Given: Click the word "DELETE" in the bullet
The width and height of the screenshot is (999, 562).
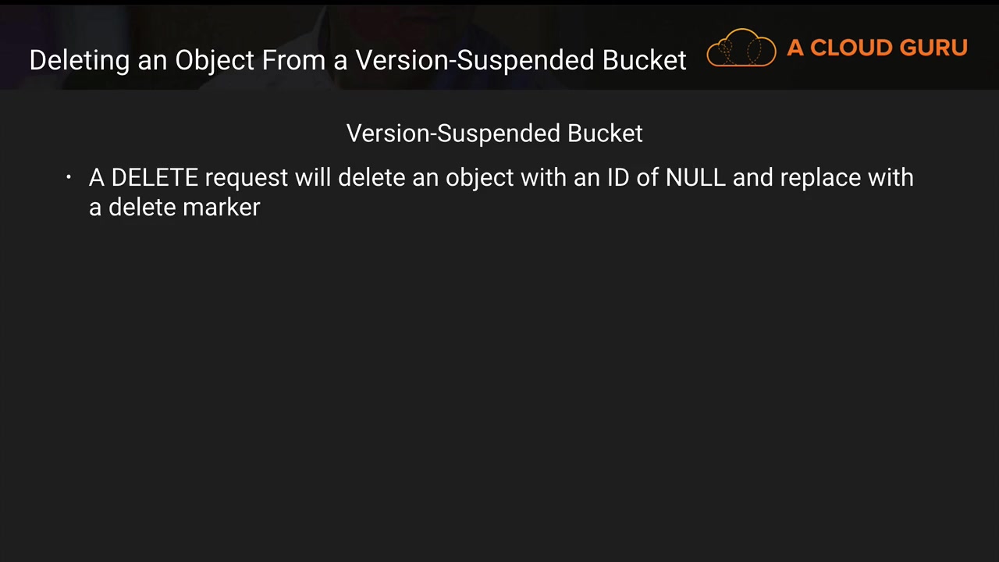Looking at the screenshot, I should pyautogui.click(x=155, y=178).
